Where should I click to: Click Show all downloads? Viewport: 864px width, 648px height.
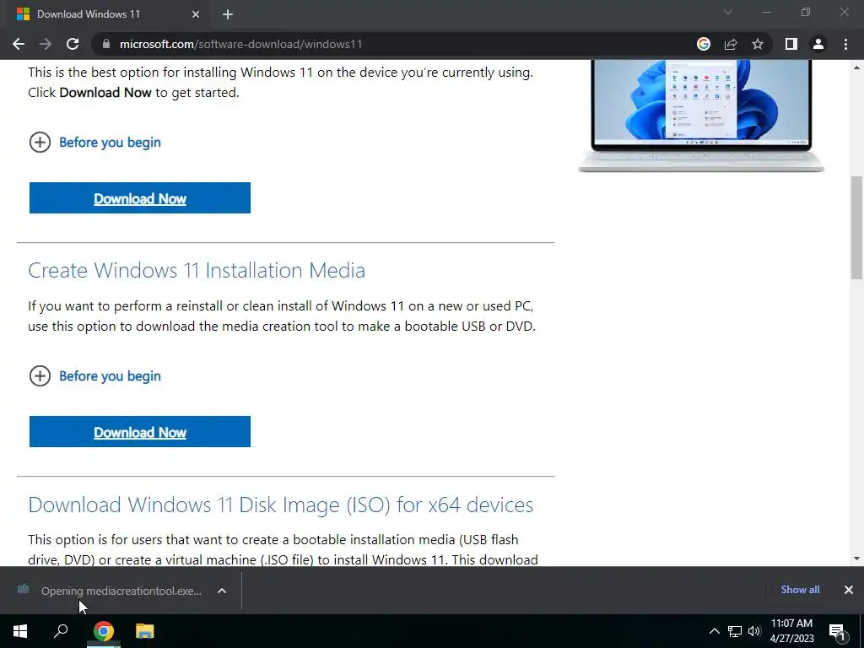[800, 590]
